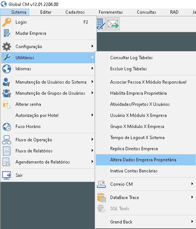The width and height of the screenshot is (196, 229).
Task: Expand the Fluxo de Operação submenu arrow
Action: point(92,139)
